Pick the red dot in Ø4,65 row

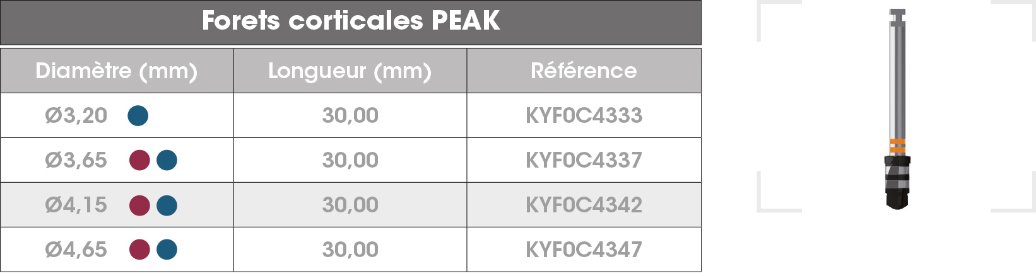(139, 250)
